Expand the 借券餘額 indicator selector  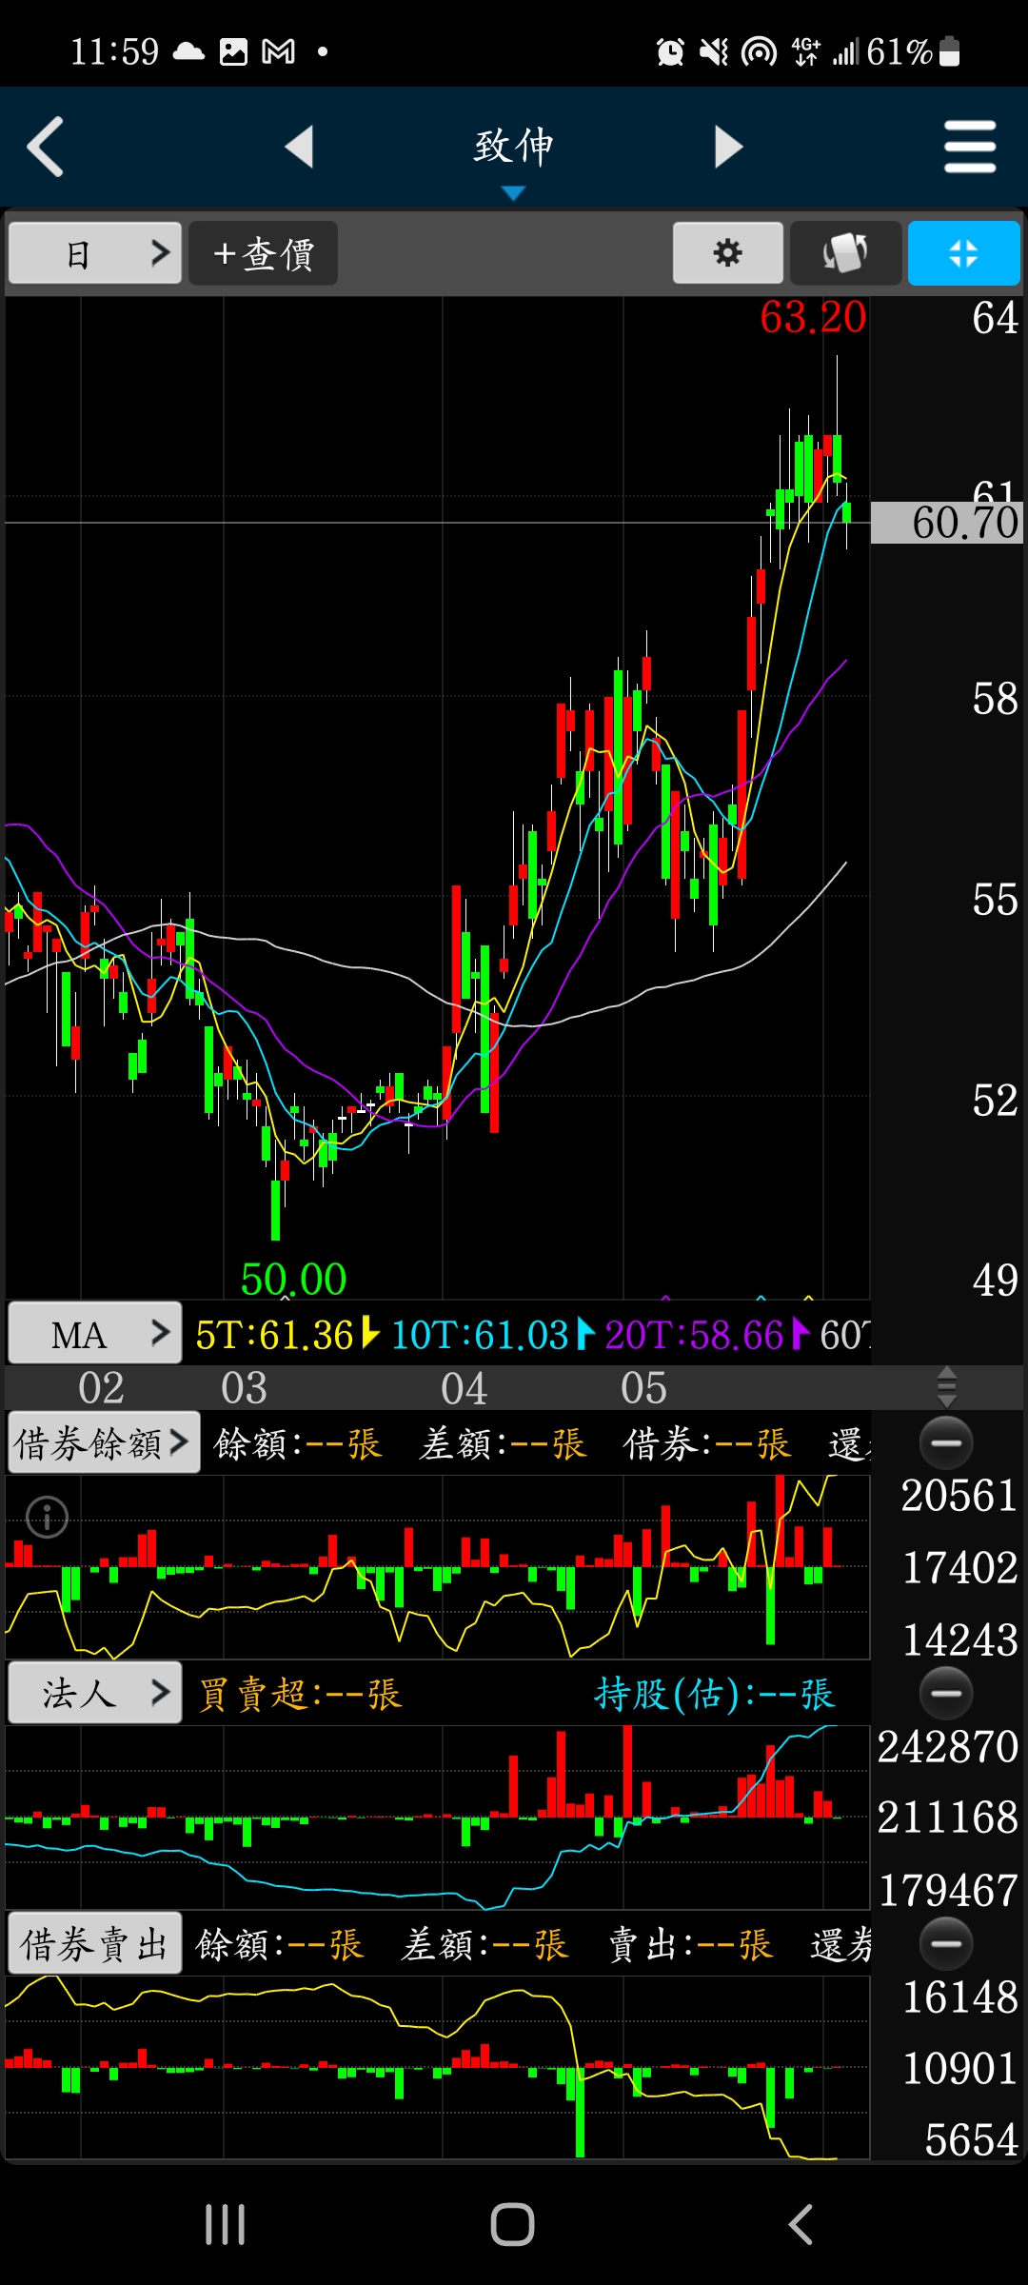(x=103, y=1442)
